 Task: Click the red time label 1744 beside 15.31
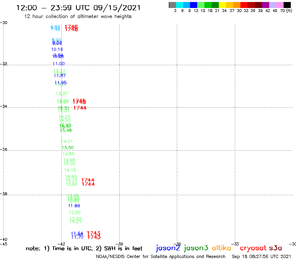tap(80, 108)
